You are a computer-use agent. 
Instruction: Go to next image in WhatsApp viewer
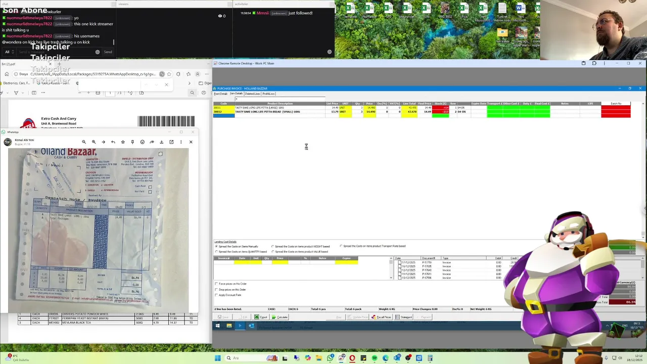pos(103,142)
